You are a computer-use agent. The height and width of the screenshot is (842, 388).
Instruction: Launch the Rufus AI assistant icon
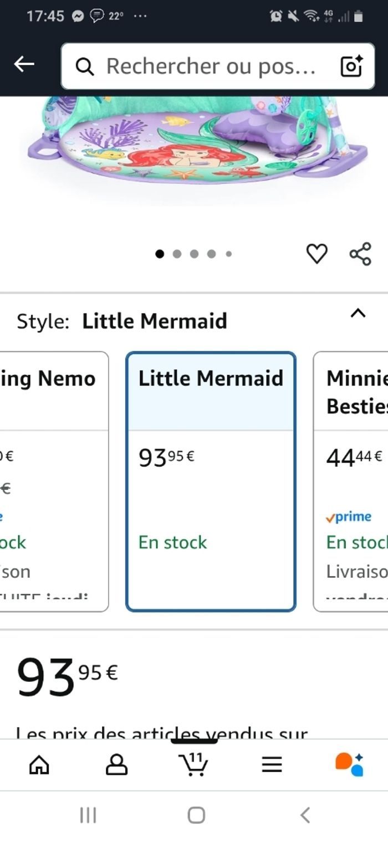tap(349, 765)
